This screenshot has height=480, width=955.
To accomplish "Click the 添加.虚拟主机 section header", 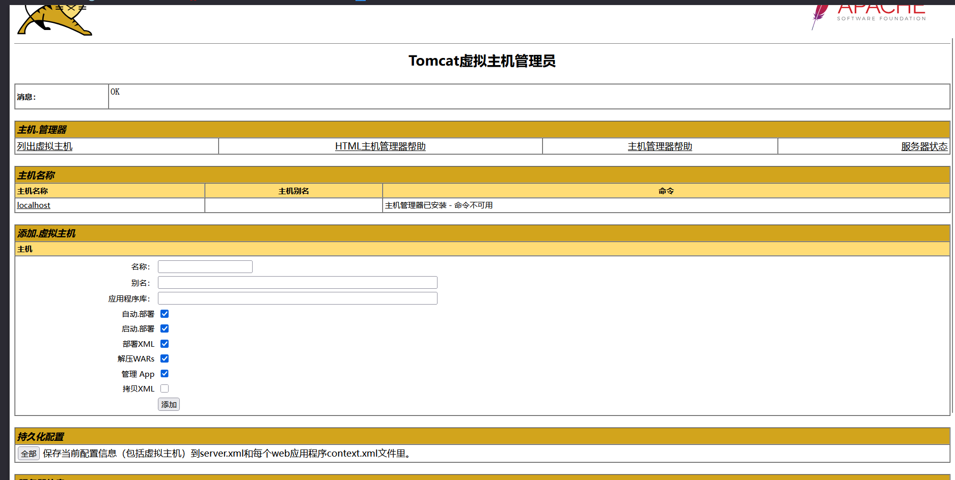I will pos(482,233).
